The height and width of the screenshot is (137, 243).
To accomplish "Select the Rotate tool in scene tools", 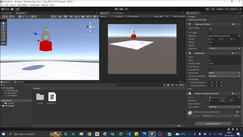I will coord(3,30).
